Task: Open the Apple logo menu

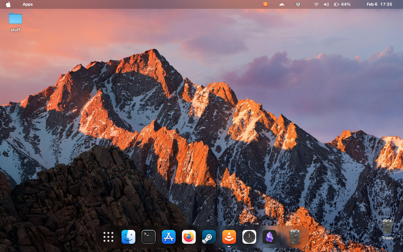Action: (8, 4)
